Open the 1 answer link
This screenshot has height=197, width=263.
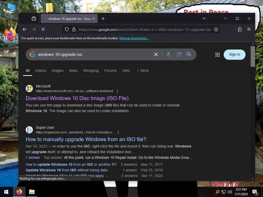pos(33,158)
